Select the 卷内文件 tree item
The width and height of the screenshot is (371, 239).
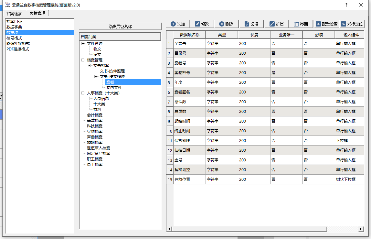point(114,88)
